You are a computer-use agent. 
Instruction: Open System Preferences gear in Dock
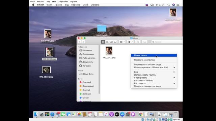(x=128, y=114)
